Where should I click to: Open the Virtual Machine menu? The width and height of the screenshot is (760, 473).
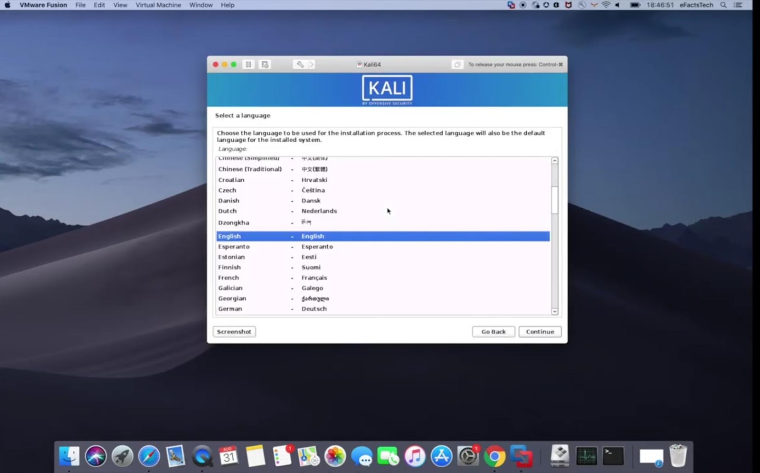[x=158, y=5]
